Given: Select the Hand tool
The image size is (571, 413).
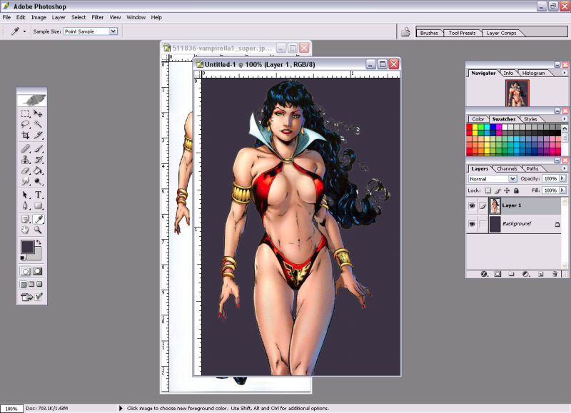Looking at the screenshot, I should pos(25,230).
